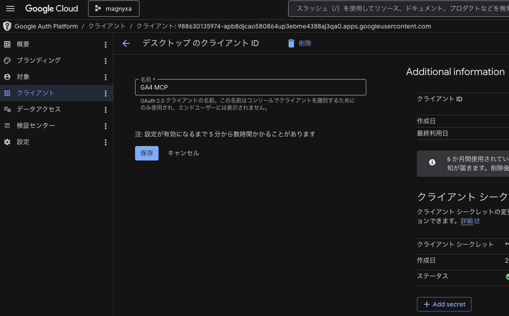Click the 詳細 link for client secrets
509x316 pixels.
(467, 221)
